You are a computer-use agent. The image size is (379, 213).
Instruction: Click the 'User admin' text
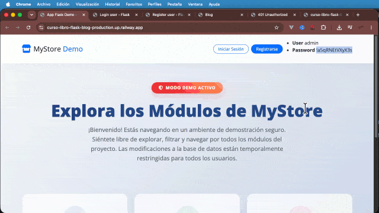click(306, 43)
